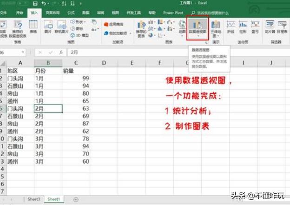Click the formula bar cancel X icon

coord(40,53)
